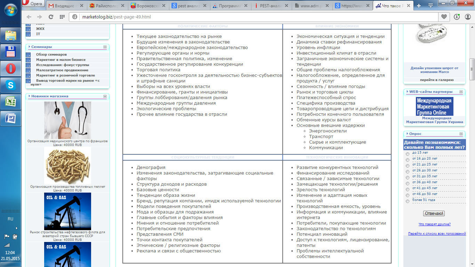Go forward with the browser forward arrow
Image resolution: width=475 pixels, height=267 pixels.
[40, 17]
